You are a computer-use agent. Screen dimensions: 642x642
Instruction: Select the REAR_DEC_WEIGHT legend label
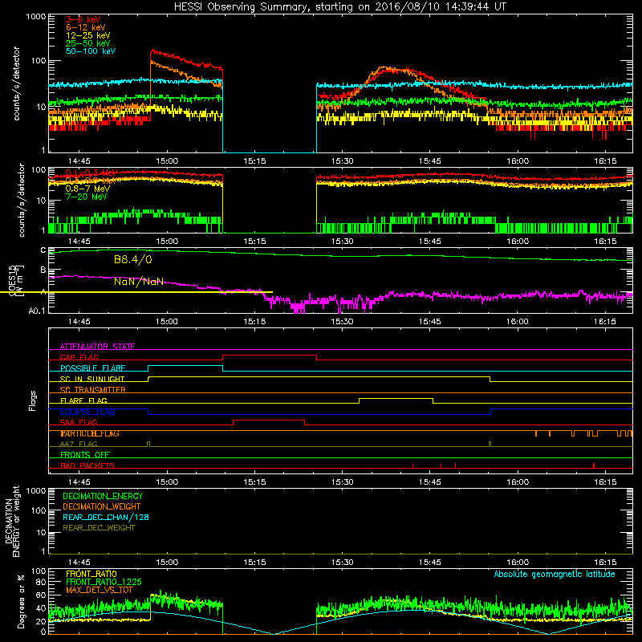point(99,528)
